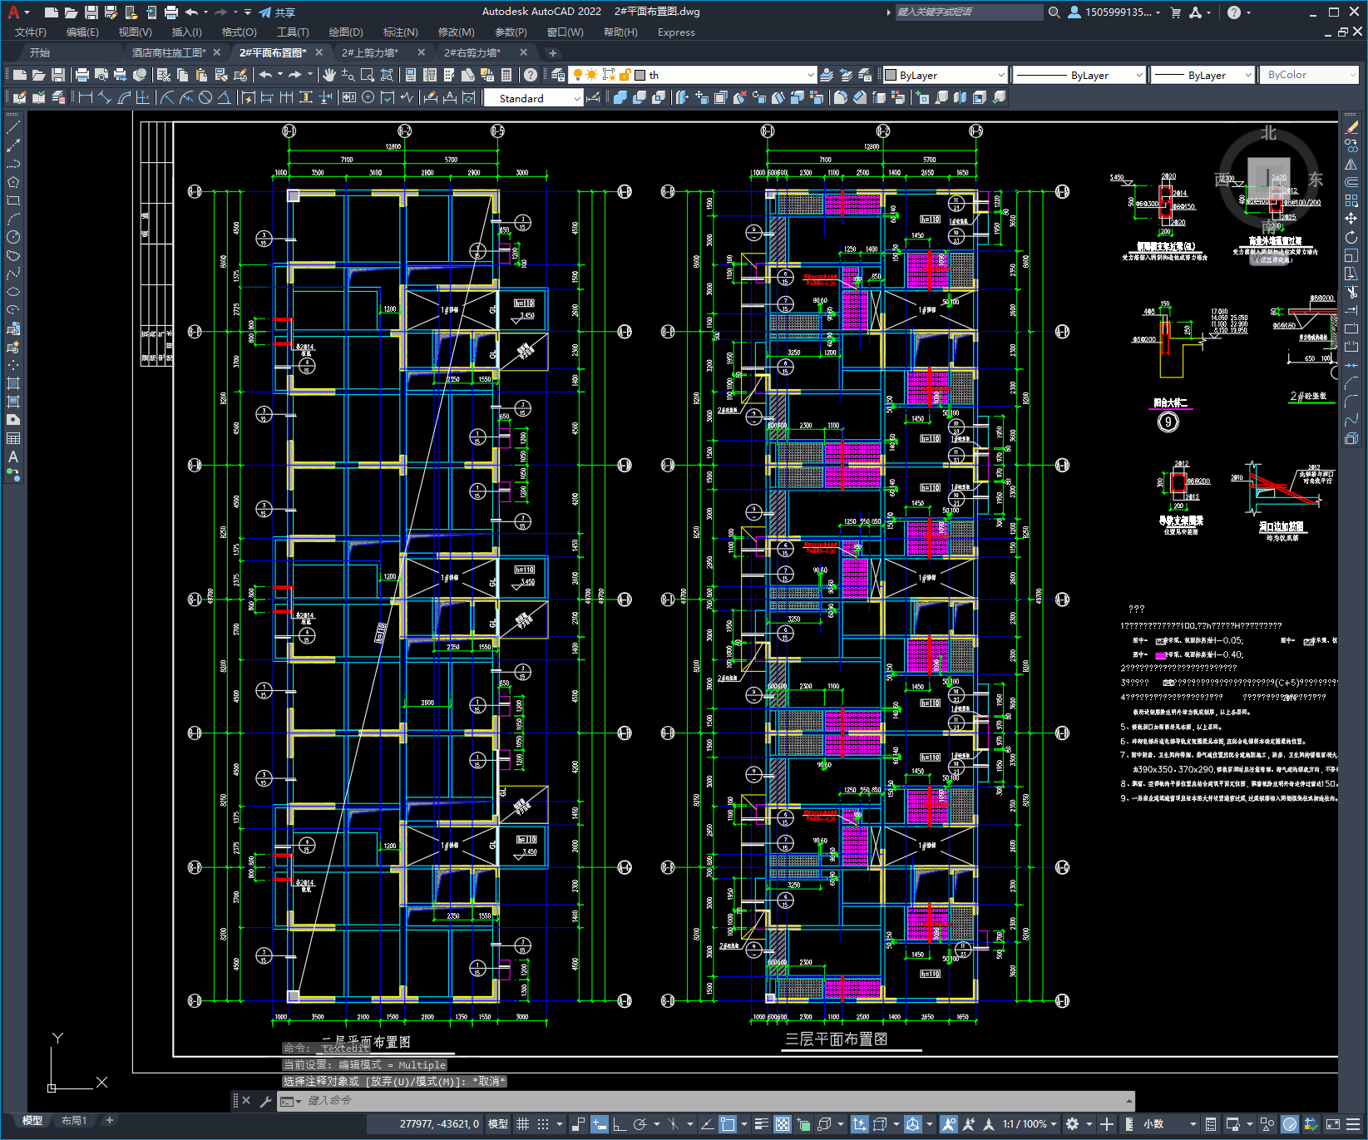Click the 开始 start tab
Viewport: 1368px width, 1140px height.
click(x=40, y=52)
